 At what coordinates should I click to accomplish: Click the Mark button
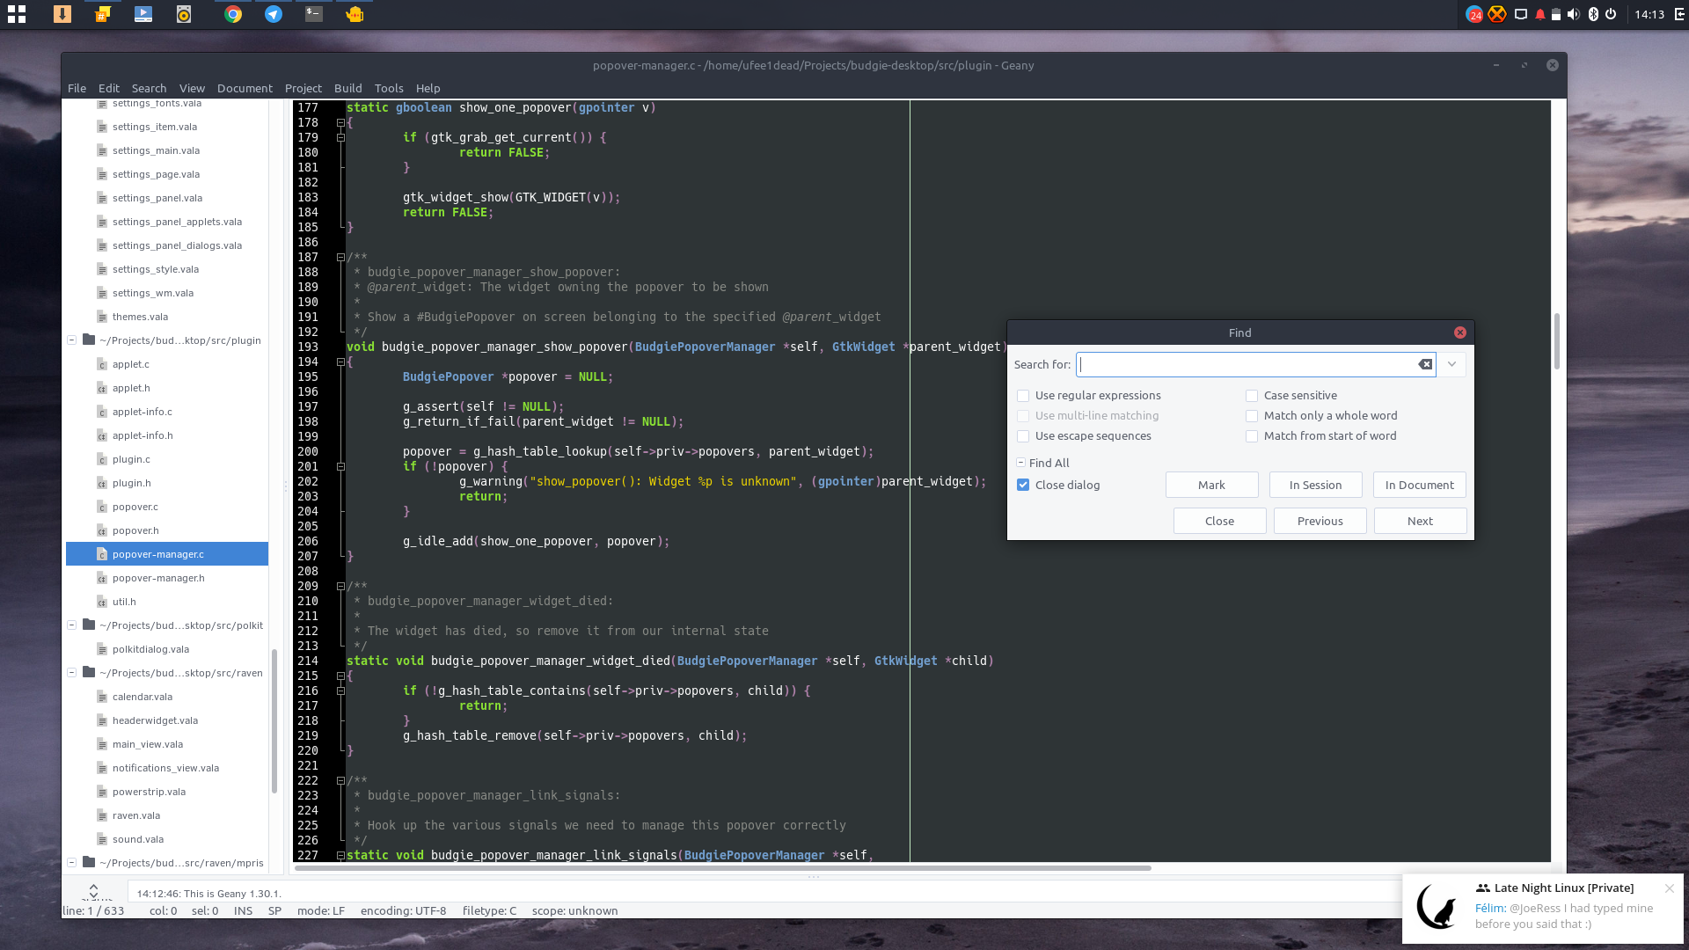(x=1211, y=485)
